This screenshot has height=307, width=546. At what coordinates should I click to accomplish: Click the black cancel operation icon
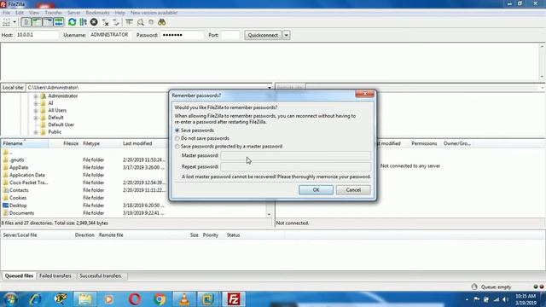[x=94, y=22]
